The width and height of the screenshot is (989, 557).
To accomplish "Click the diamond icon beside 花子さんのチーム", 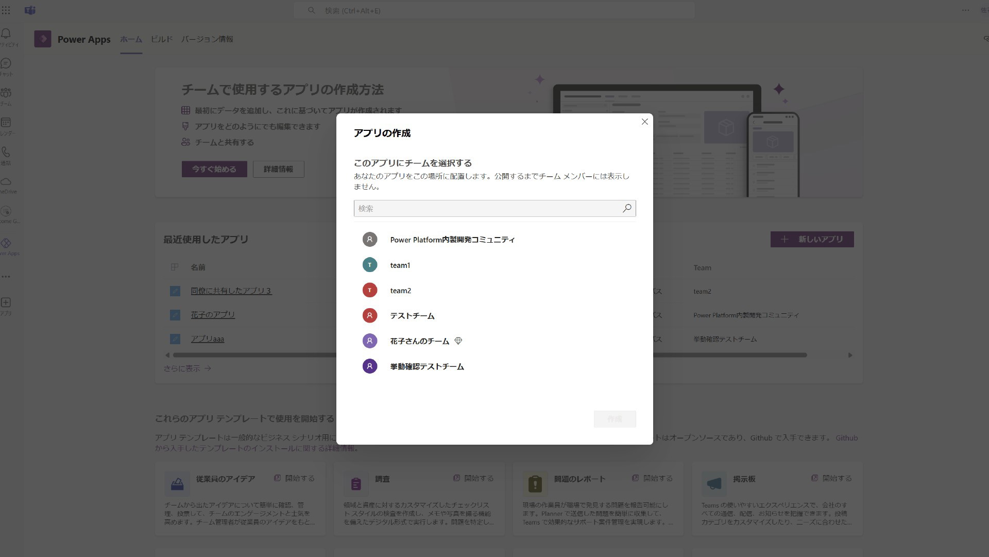I will click(x=458, y=341).
